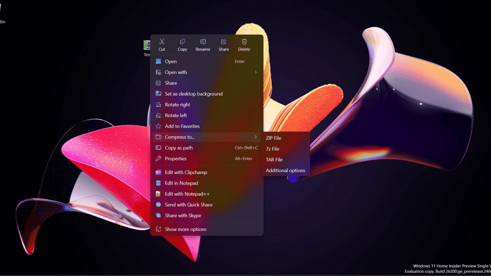This screenshot has width=491, height=276.
Task: Click the Copy icon at the top
Action: click(182, 41)
